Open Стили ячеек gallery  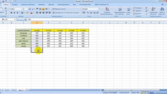point(128,11)
